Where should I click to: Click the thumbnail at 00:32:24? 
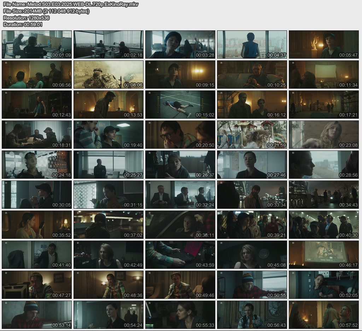pos(180,195)
